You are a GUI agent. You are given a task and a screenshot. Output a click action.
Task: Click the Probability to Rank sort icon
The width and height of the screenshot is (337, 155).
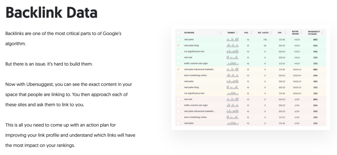click(322, 33)
